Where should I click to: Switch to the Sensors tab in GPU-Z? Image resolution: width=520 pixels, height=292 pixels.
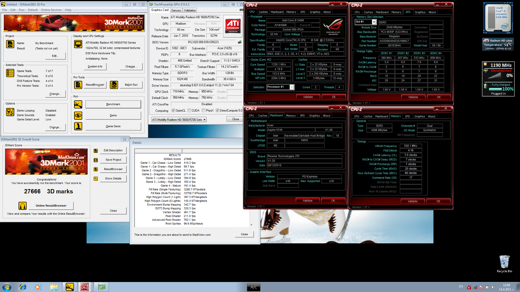[176, 10]
